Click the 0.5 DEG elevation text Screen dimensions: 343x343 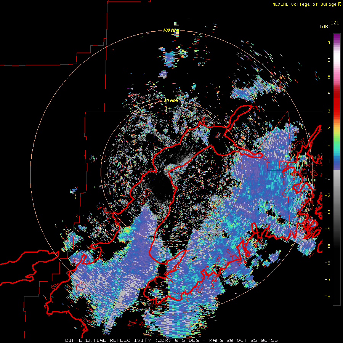point(188,340)
